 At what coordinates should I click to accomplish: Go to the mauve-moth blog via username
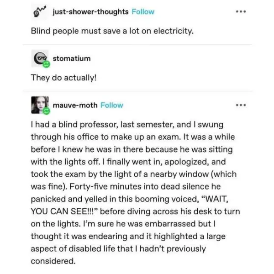click(x=75, y=105)
